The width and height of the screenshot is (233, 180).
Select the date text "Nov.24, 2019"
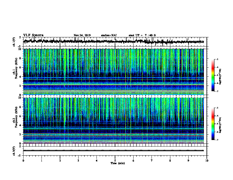(82, 35)
